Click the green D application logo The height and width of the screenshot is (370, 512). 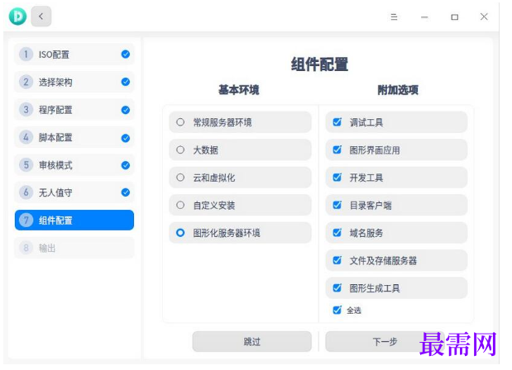coord(17,17)
